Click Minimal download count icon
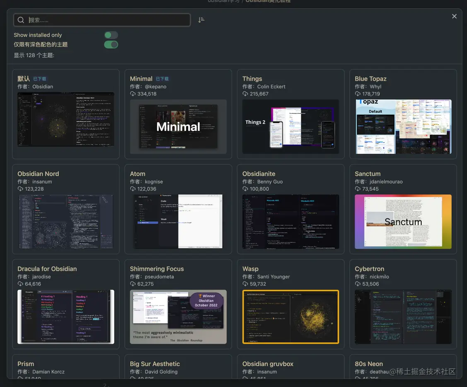467x387 pixels. pyautogui.click(x=133, y=94)
